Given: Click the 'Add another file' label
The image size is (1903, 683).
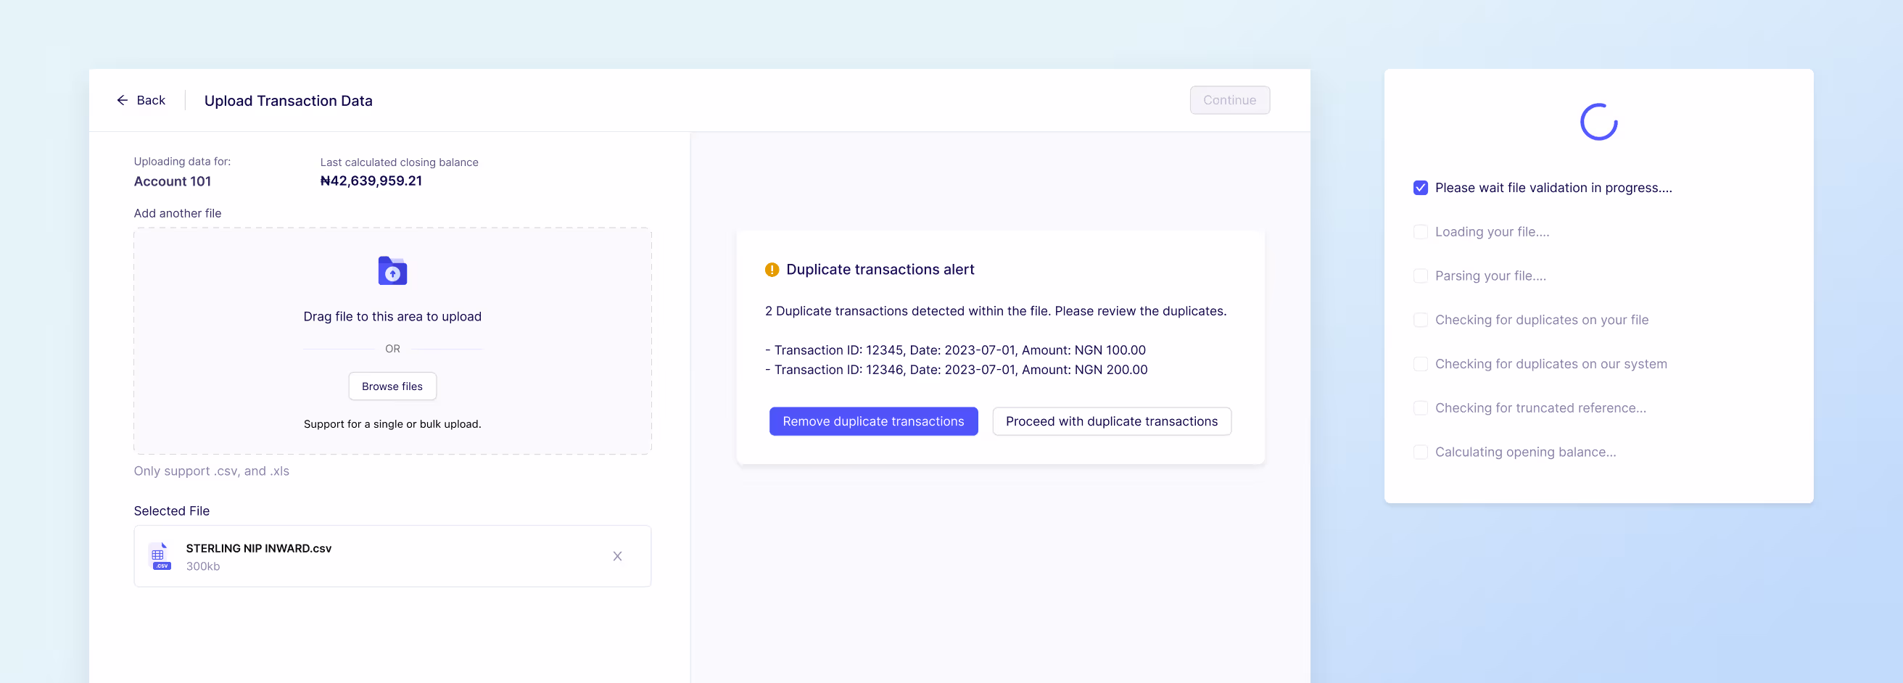Looking at the screenshot, I should click(177, 213).
